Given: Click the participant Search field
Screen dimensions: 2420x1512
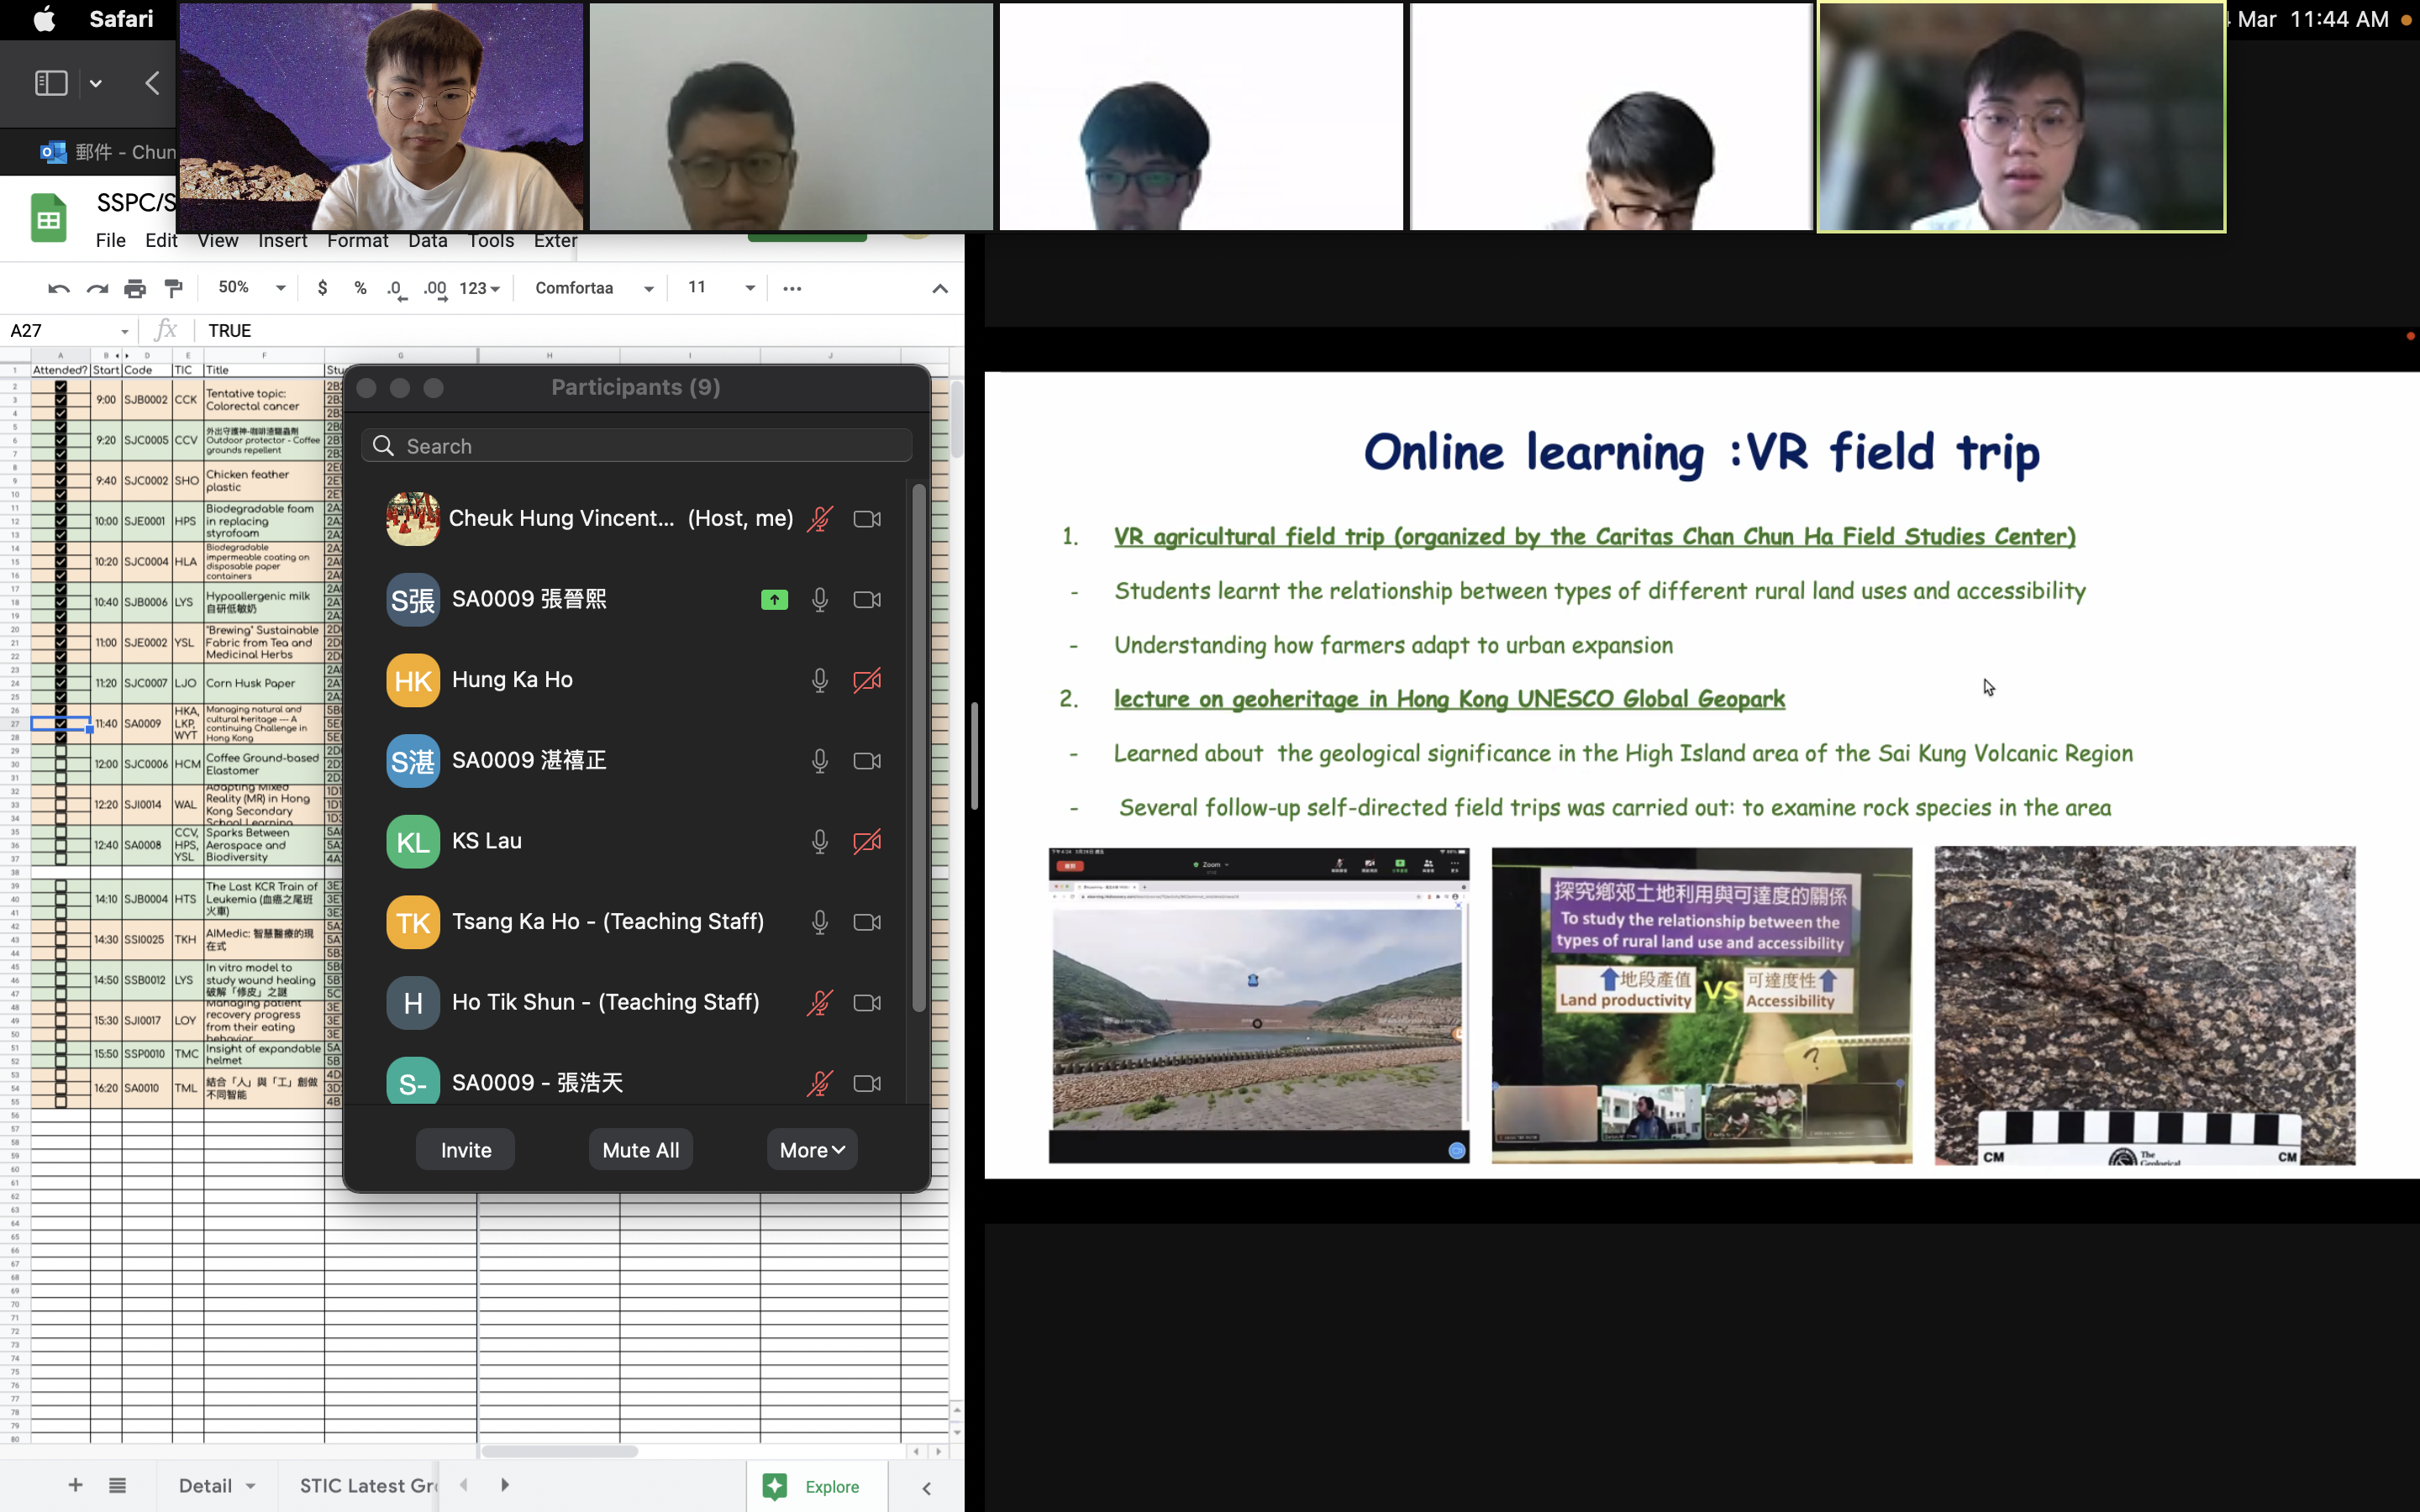Looking at the screenshot, I should click(x=637, y=446).
